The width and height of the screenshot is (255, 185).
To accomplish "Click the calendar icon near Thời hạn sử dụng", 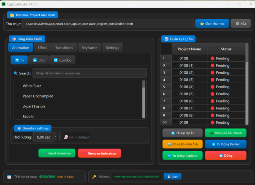I will point(9,177).
